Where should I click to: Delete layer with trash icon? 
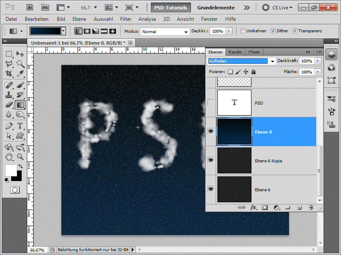[311, 207]
